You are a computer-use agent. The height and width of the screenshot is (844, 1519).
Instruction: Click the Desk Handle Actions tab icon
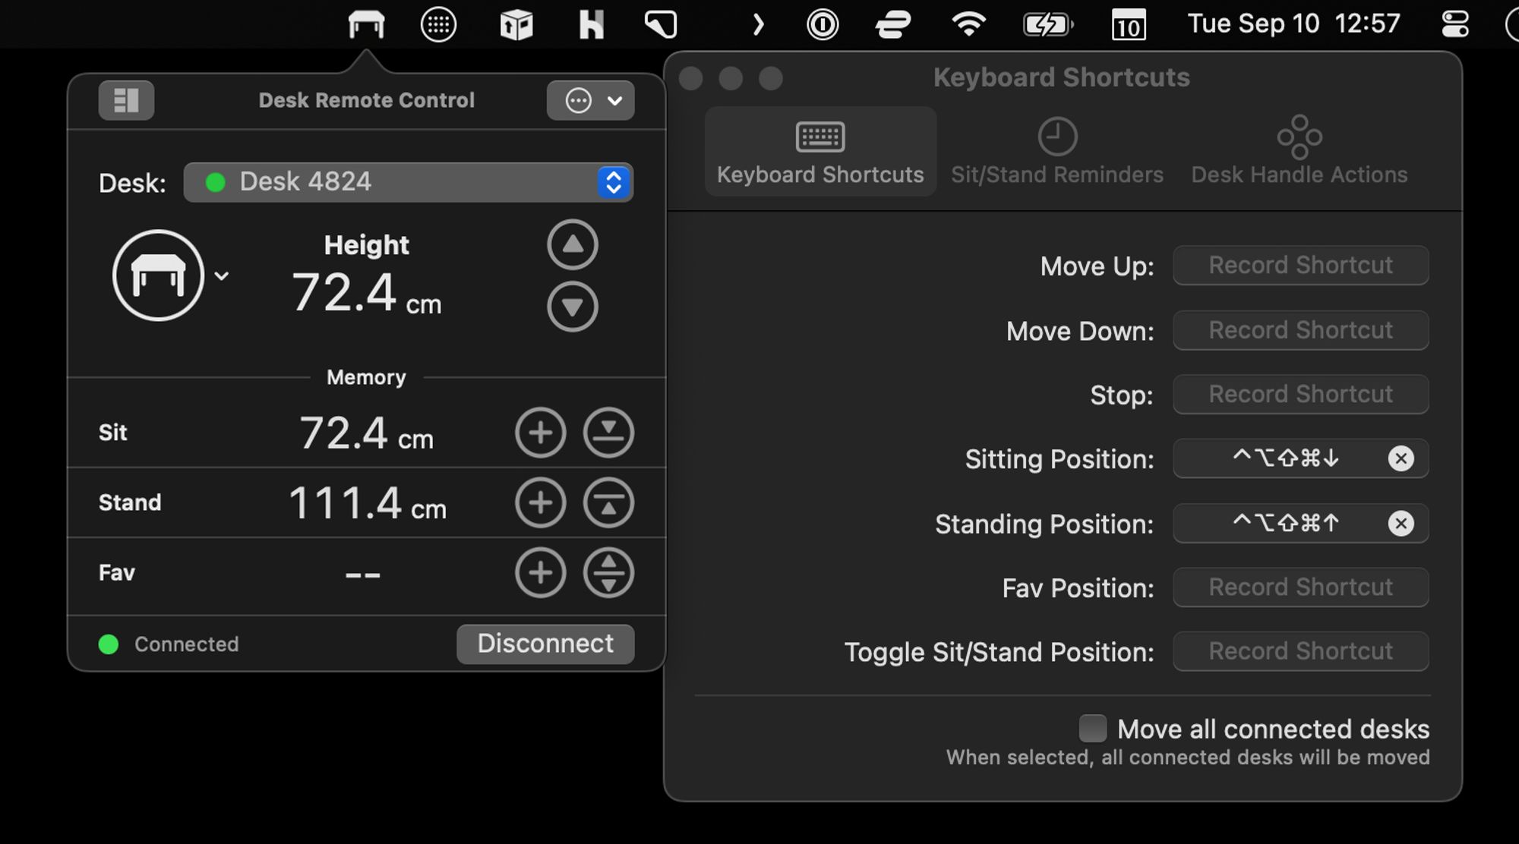pyautogui.click(x=1300, y=135)
